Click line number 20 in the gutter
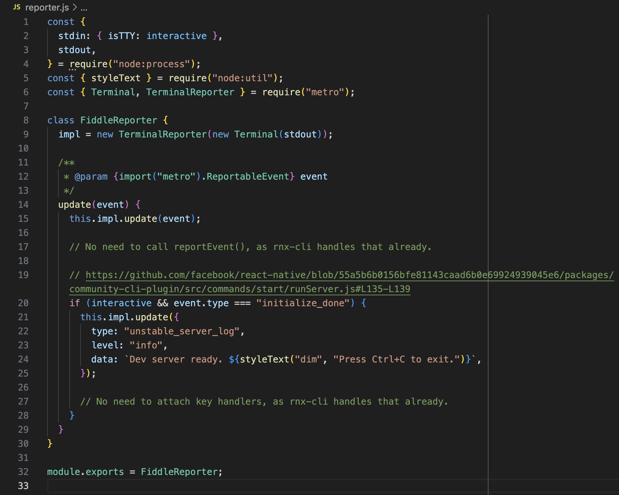The image size is (619, 495). (x=23, y=303)
